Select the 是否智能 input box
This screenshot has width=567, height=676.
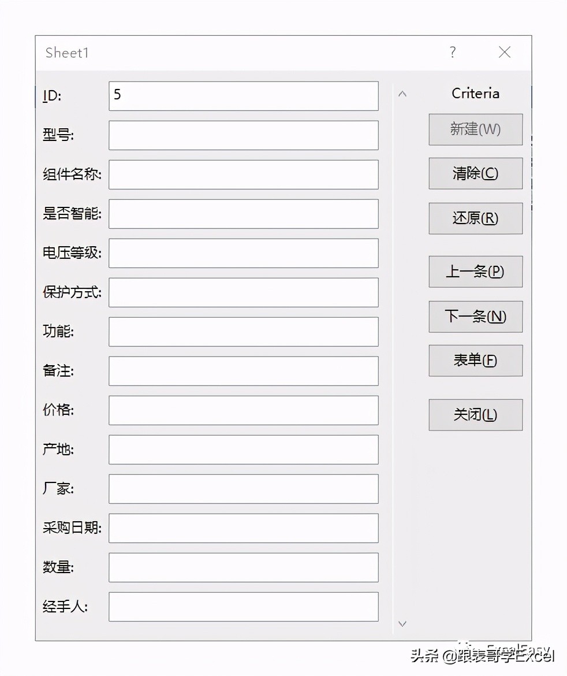[243, 214]
